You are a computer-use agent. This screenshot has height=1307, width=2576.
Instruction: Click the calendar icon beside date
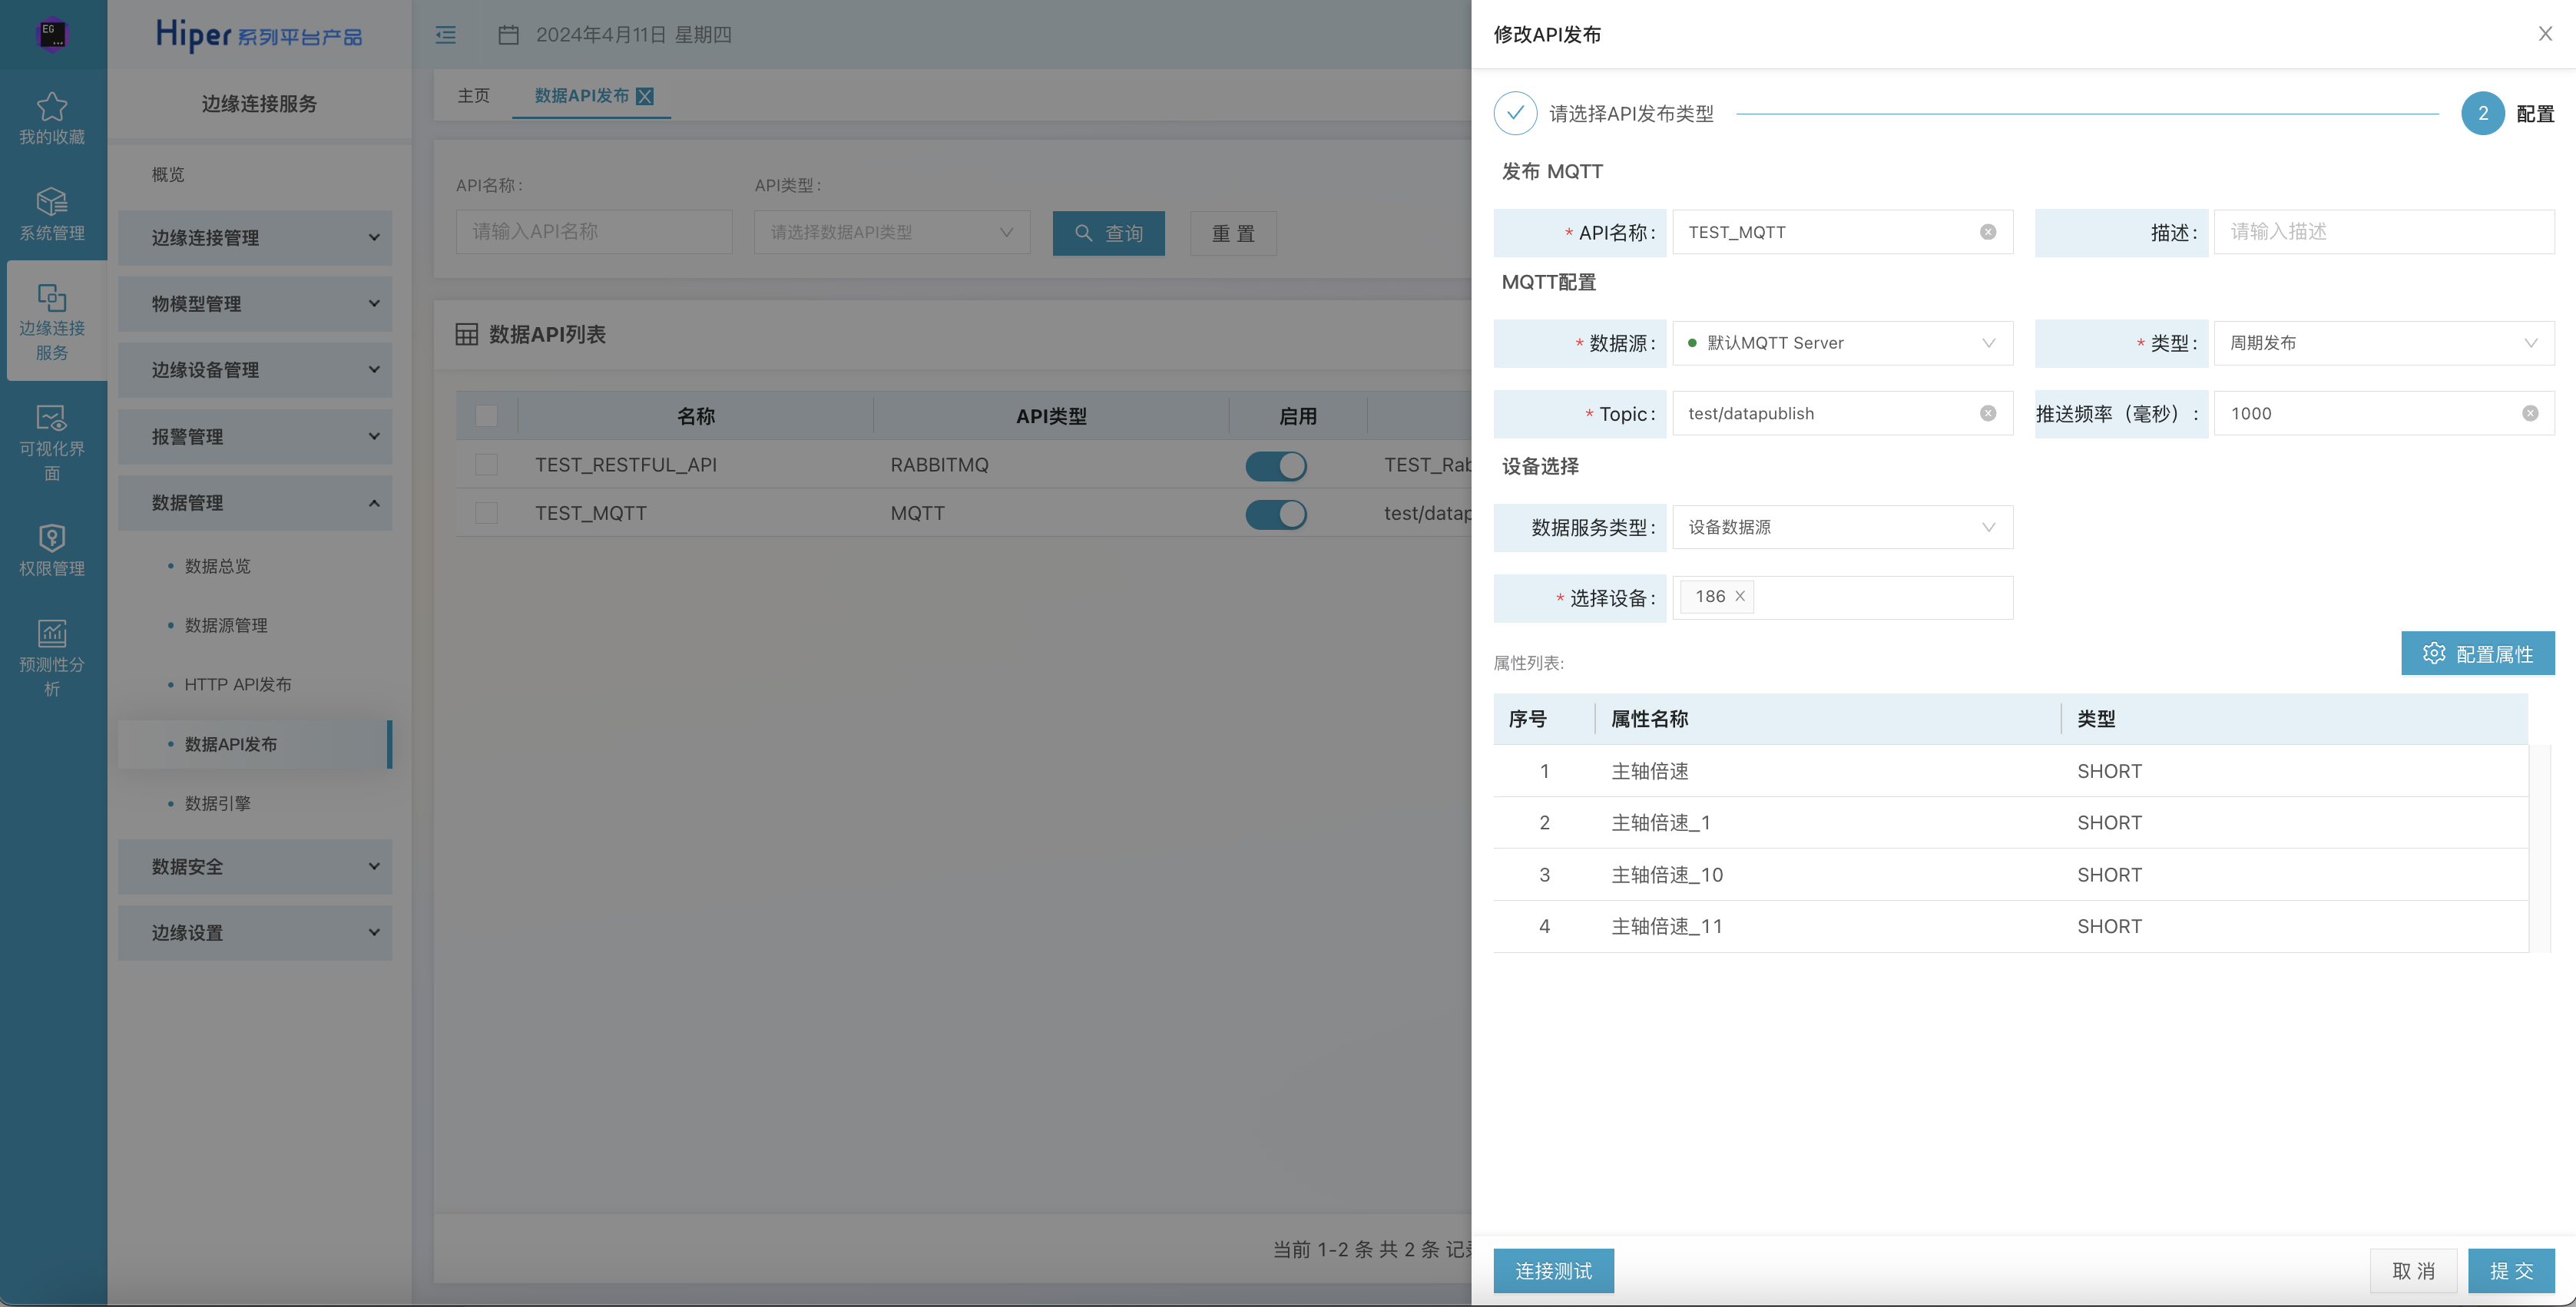(x=508, y=35)
